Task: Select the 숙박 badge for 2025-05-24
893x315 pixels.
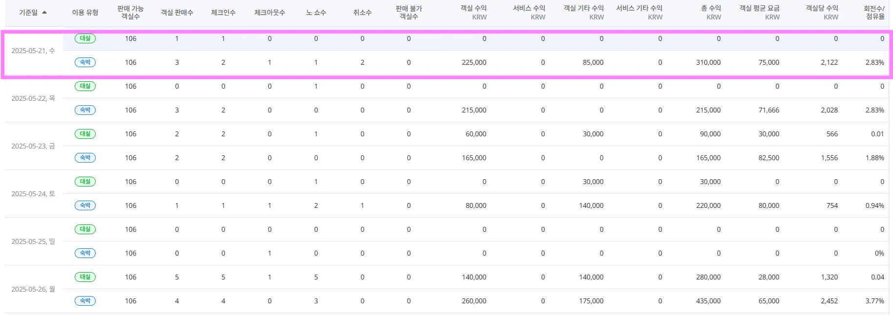Action: click(85, 205)
